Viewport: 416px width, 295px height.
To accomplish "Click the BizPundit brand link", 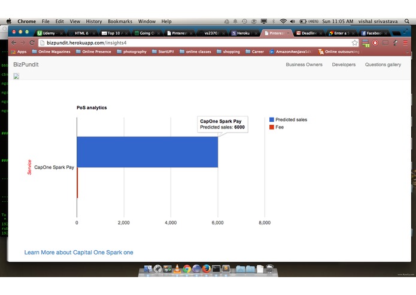I will click(26, 64).
